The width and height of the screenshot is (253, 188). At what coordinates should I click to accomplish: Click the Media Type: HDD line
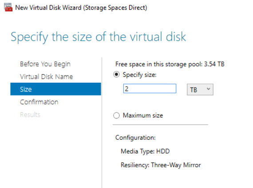pos(145,151)
